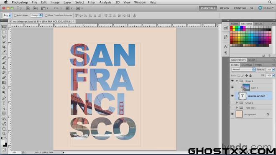The image size is (276, 155).
Task: Hide the Background layer visibility eye
Action: tap(233, 114)
